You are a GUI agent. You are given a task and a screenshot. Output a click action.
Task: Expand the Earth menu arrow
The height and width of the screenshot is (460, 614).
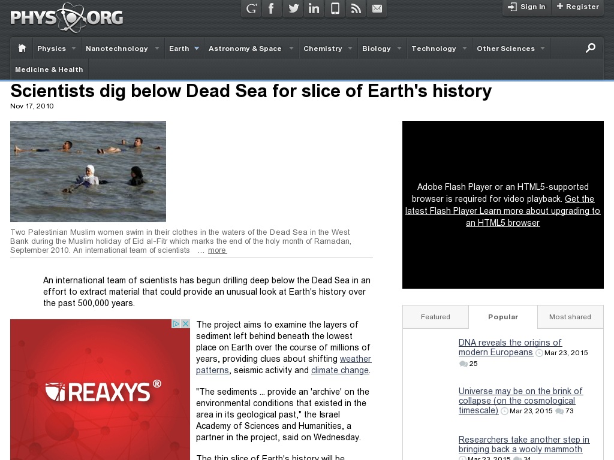(197, 48)
